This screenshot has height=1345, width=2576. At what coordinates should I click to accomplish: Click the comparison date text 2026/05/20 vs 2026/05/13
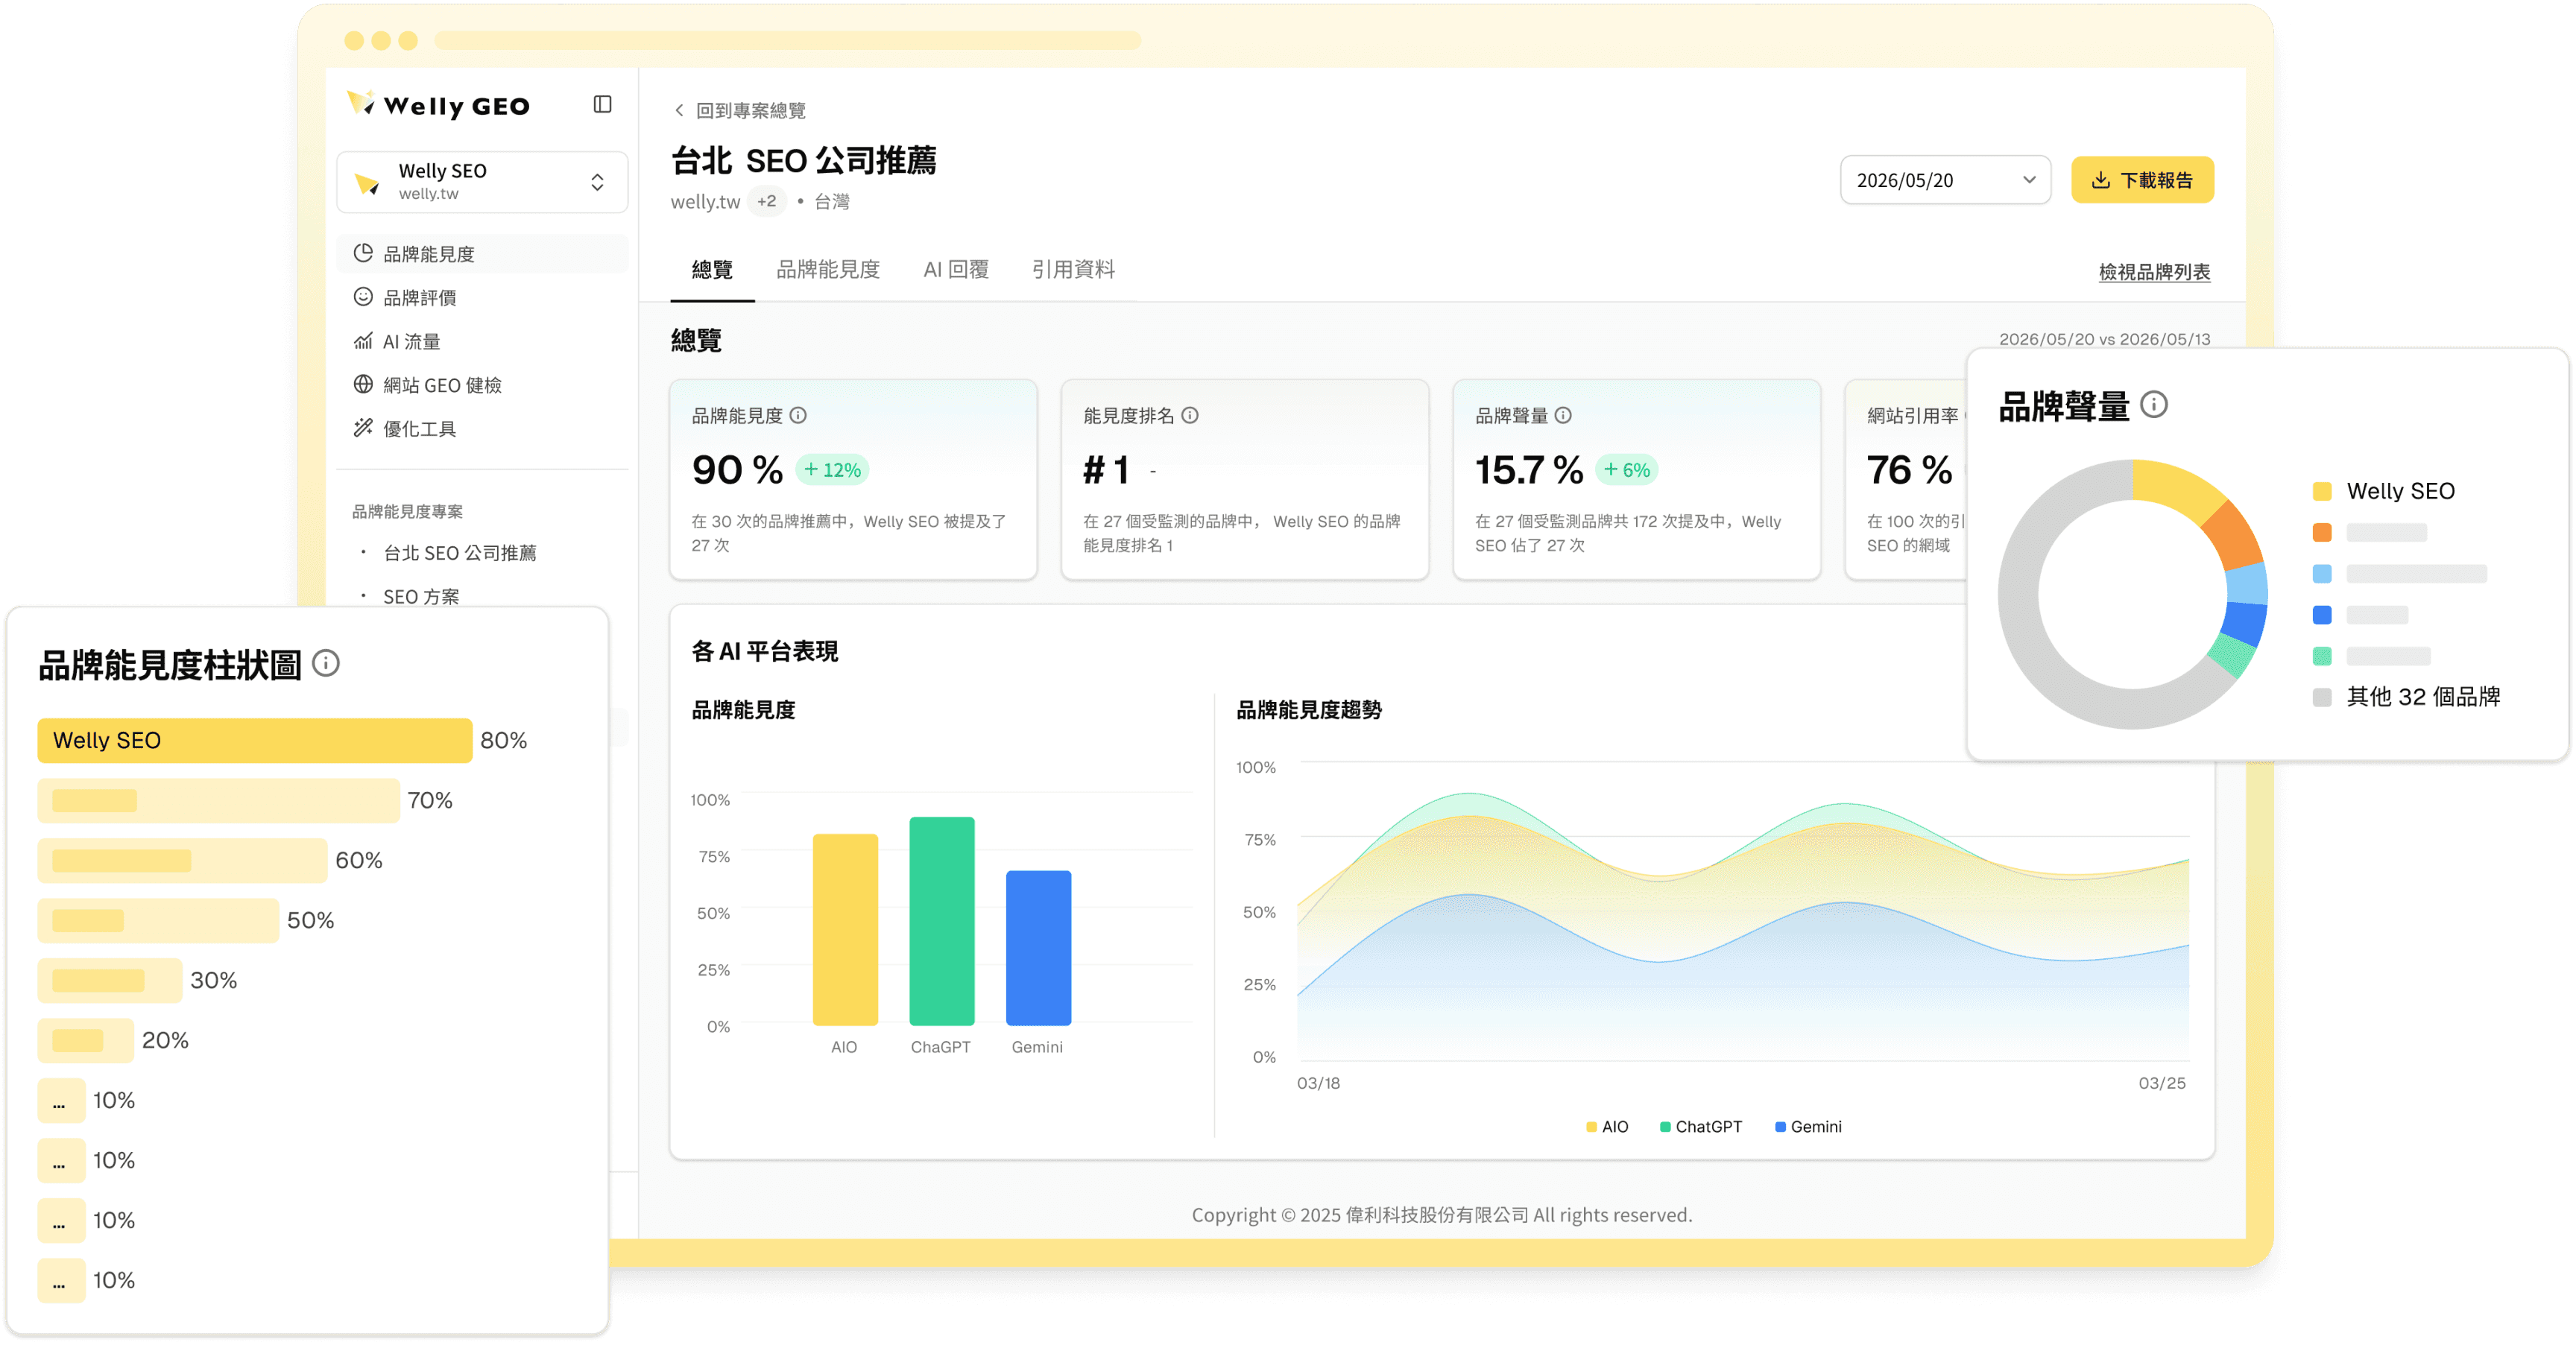pyautogui.click(x=2104, y=339)
